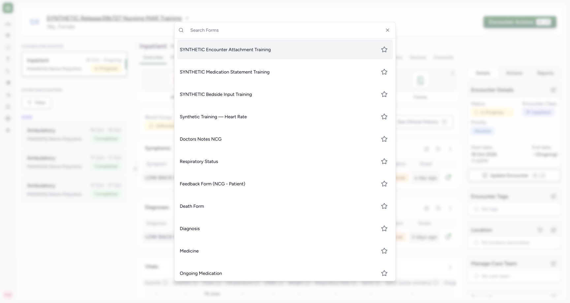Open SYNTHETIC Encounter Attachment Training form
The image size is (570, 303).
pos(285,50)
